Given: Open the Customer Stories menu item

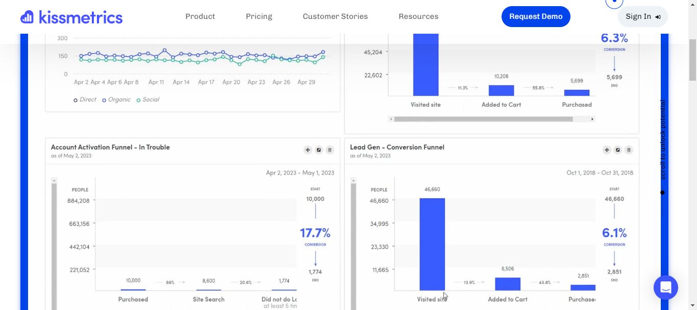Looking at the screenshot, I should (335, 16).
